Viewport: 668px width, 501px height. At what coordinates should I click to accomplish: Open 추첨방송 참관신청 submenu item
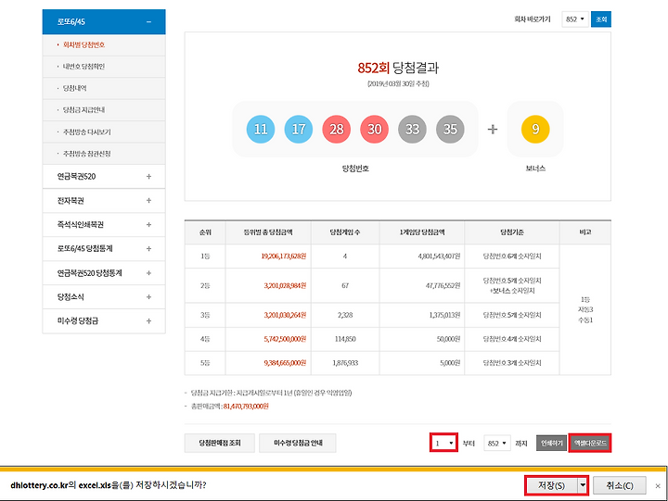tap(87, 154)
